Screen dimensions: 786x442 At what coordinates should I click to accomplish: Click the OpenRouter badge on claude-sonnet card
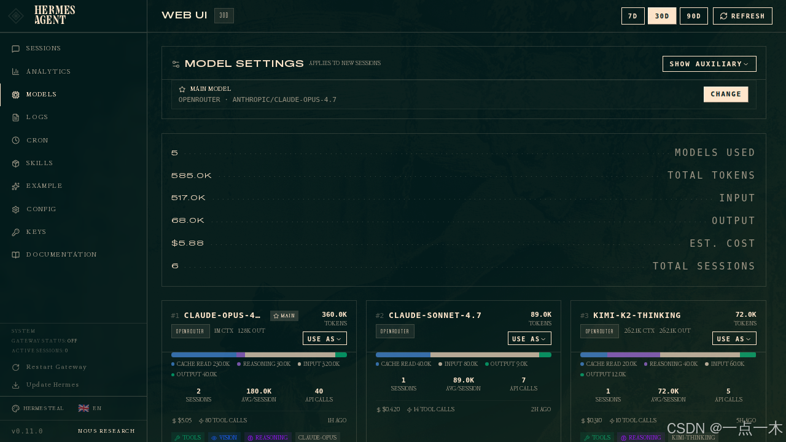(395, 331)
